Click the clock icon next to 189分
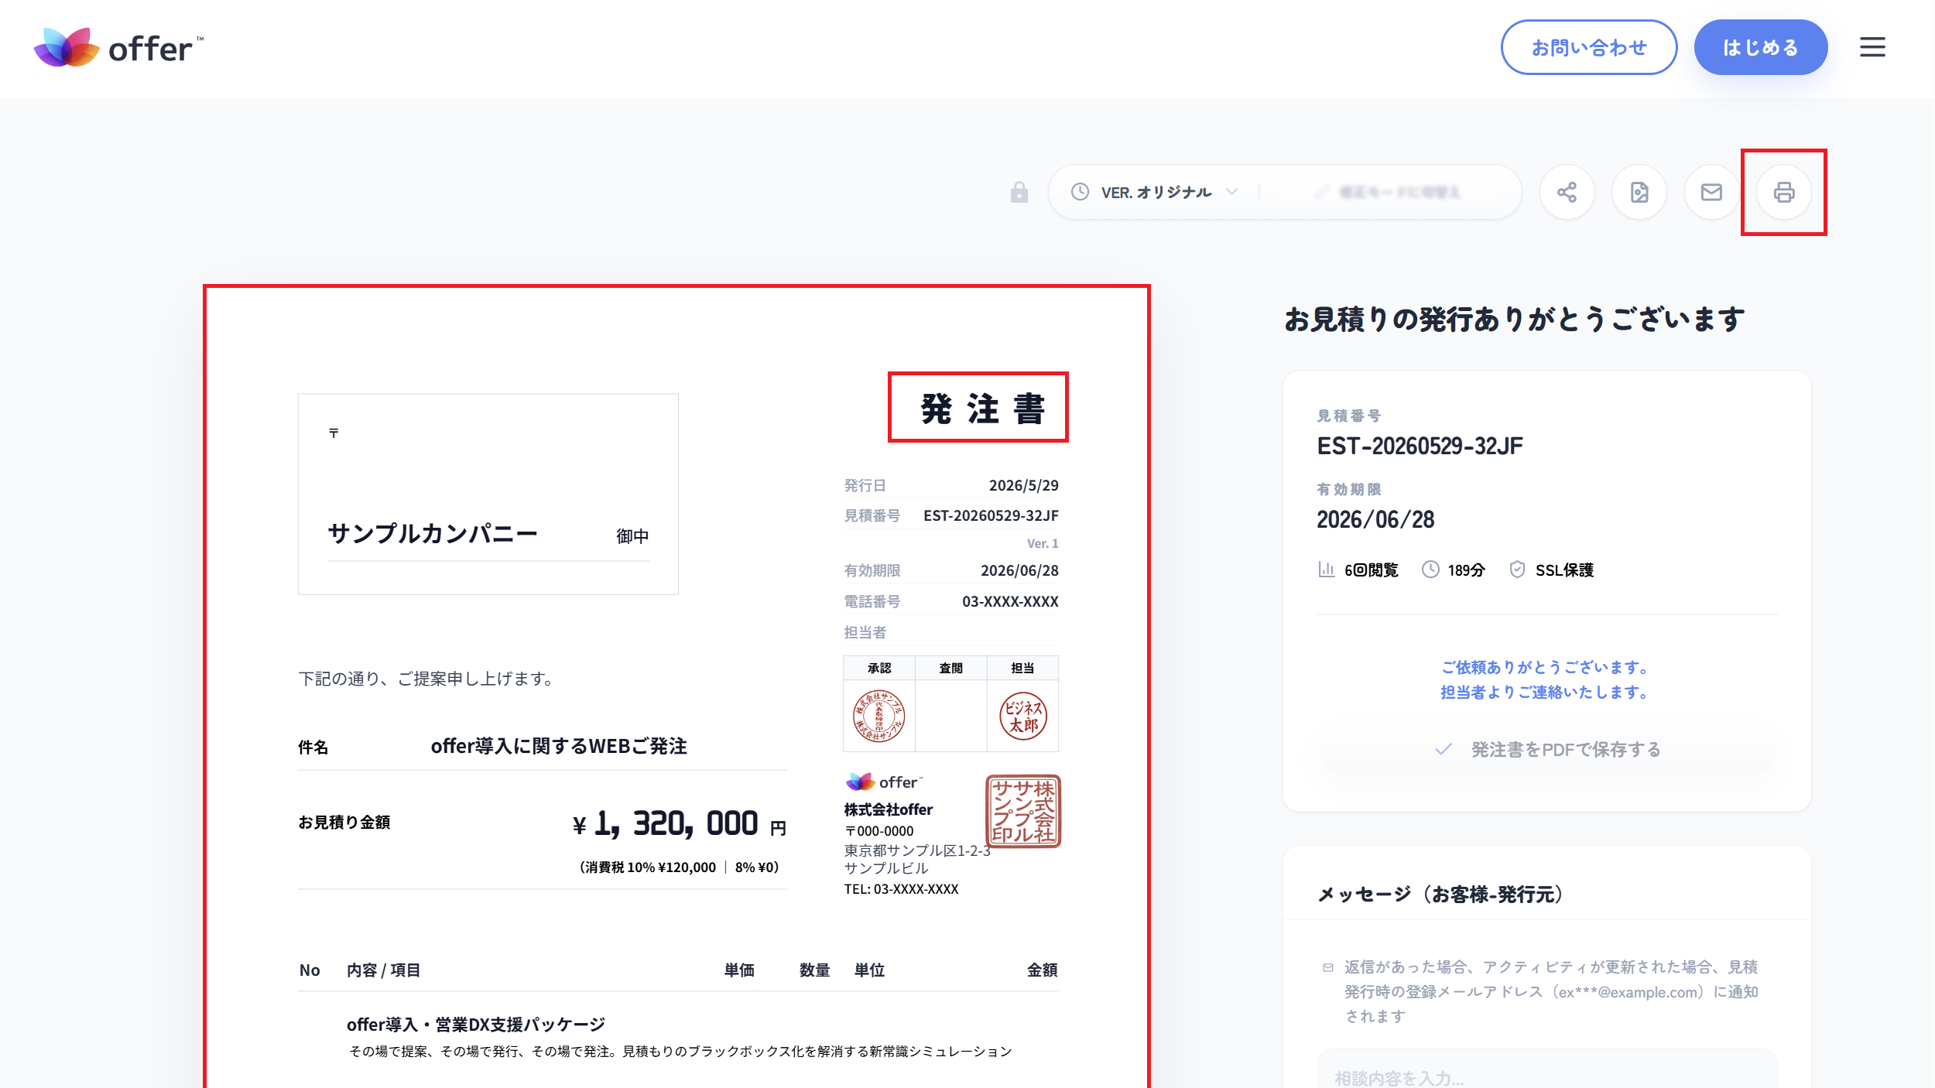The height and width of the screenshot is (1088, 1935). (x=1430, y=570)
